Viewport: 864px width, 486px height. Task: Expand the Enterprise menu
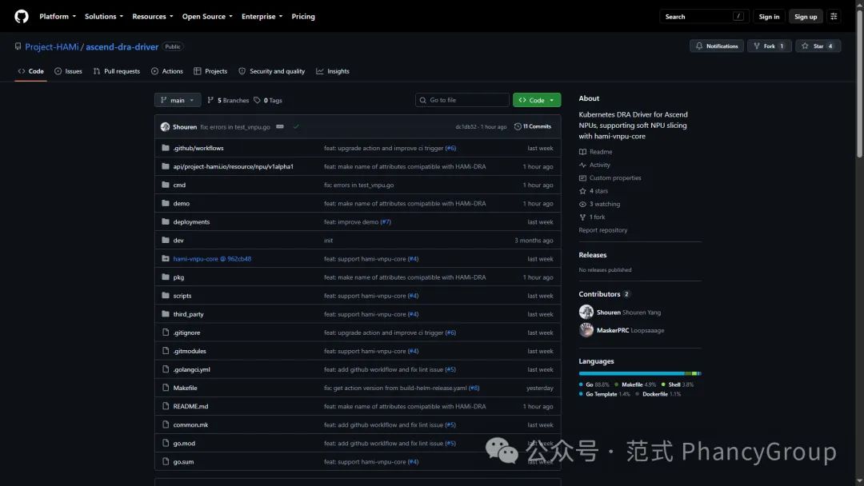[262, 17]
